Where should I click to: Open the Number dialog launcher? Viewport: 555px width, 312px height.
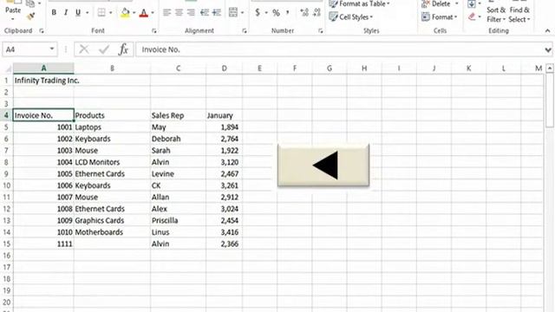320,31
